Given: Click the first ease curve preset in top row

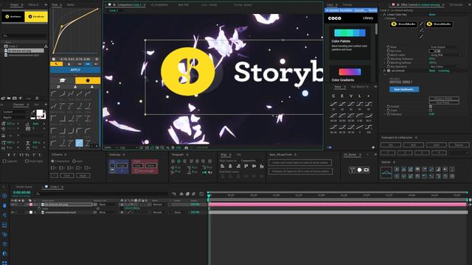Looking at the screenshot, I should 333,105.
